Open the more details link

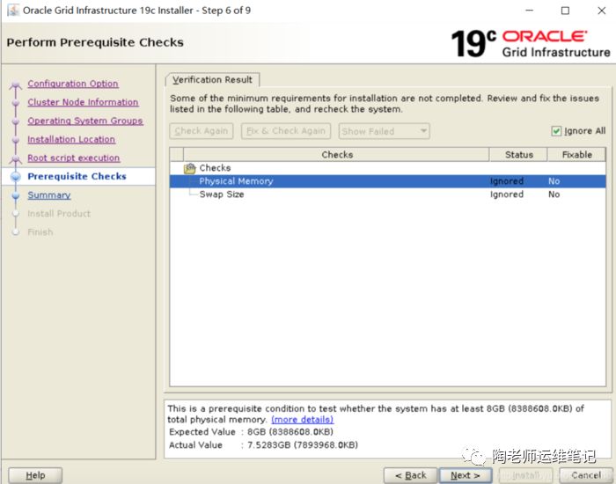[x=302, y=420]
